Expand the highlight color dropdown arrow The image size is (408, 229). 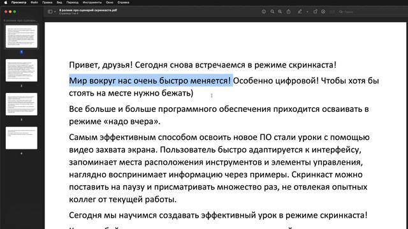tap(307, 11)
